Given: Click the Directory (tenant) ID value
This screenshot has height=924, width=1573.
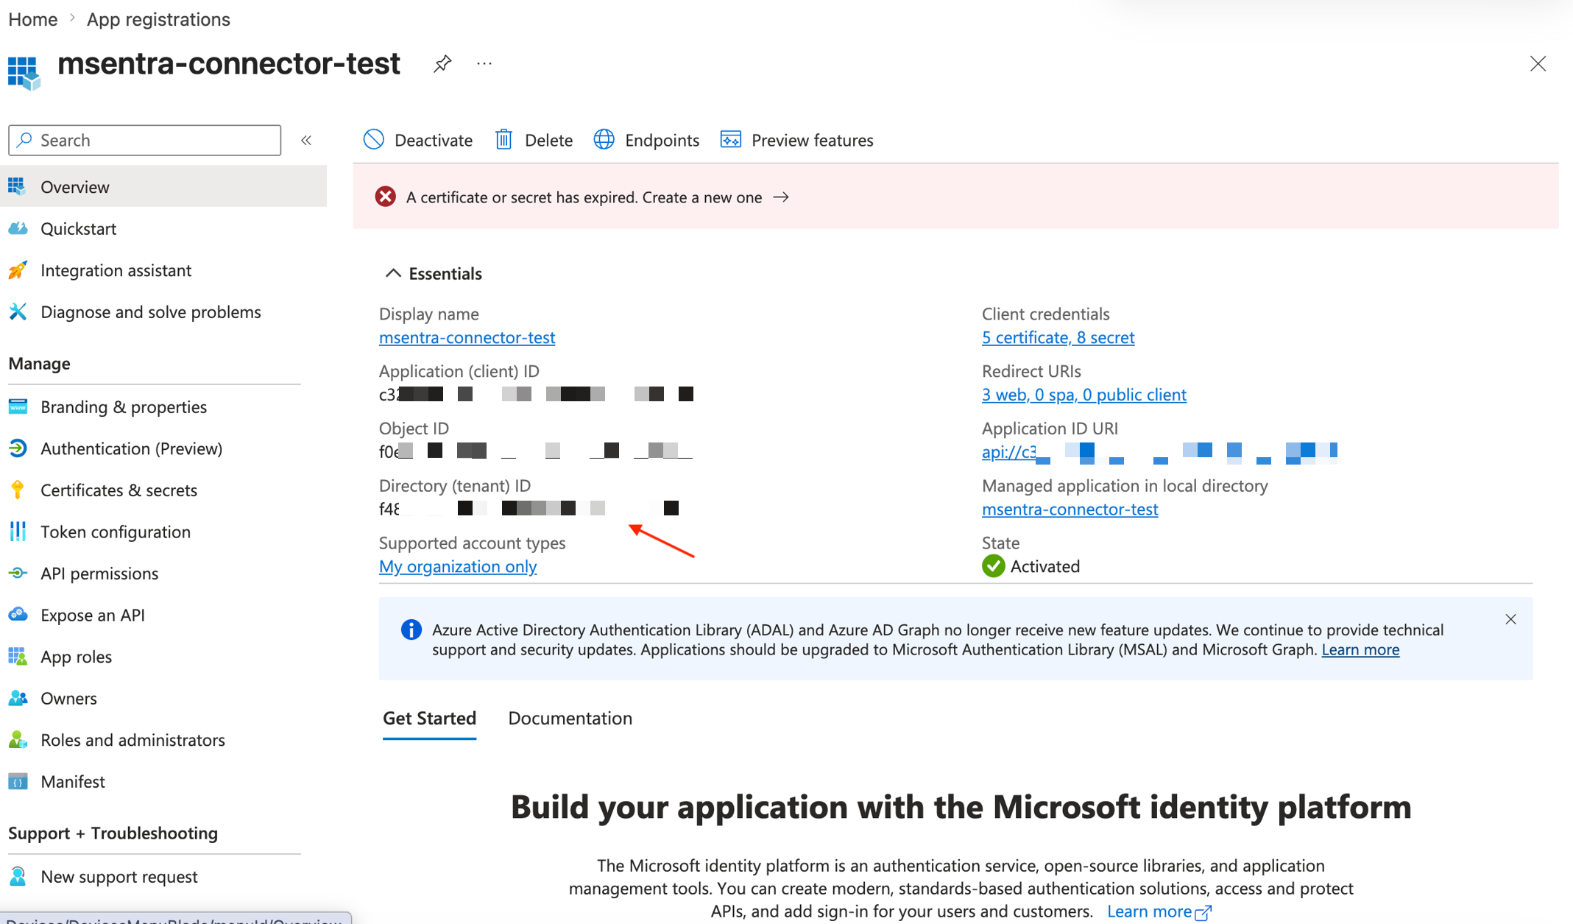Looking at the screenshot, I should click(529, 509).
